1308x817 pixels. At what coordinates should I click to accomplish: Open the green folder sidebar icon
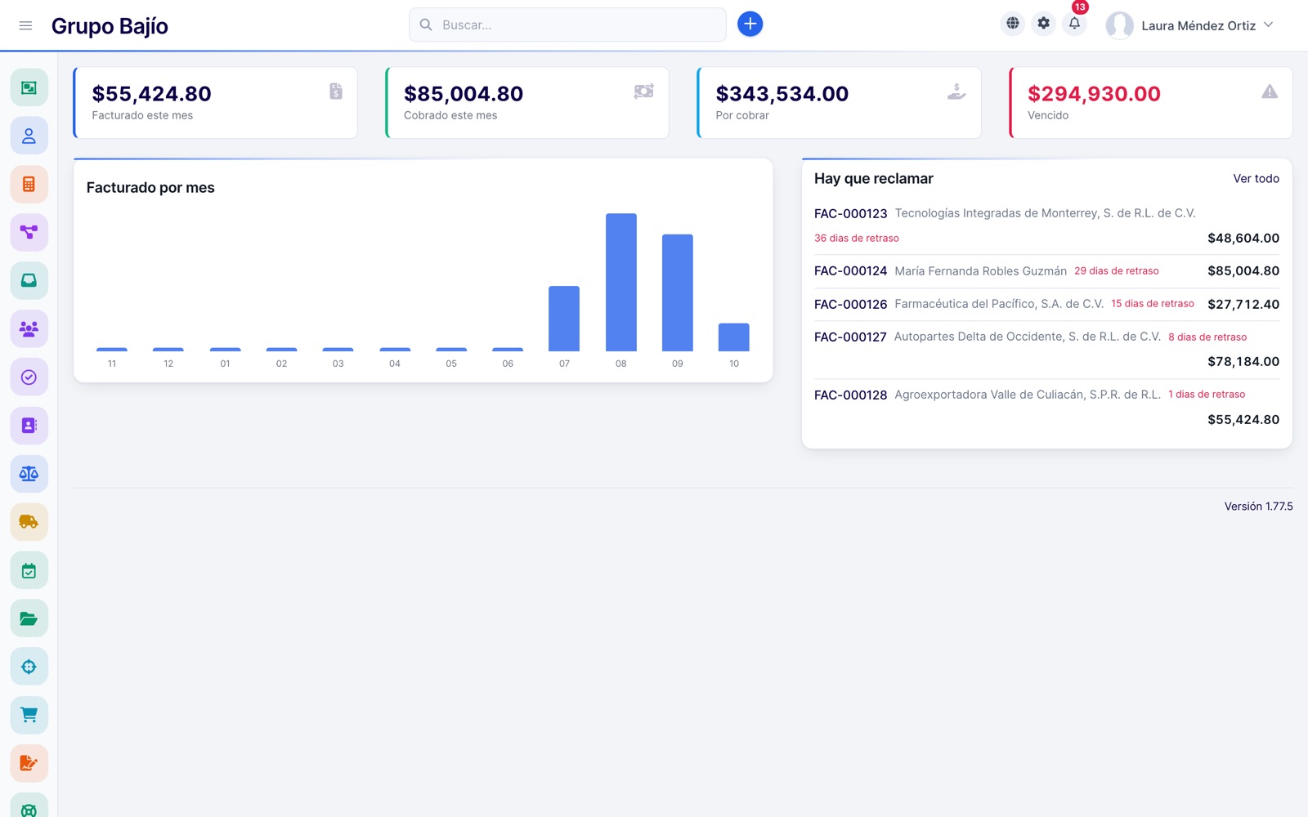coord(29,618)
